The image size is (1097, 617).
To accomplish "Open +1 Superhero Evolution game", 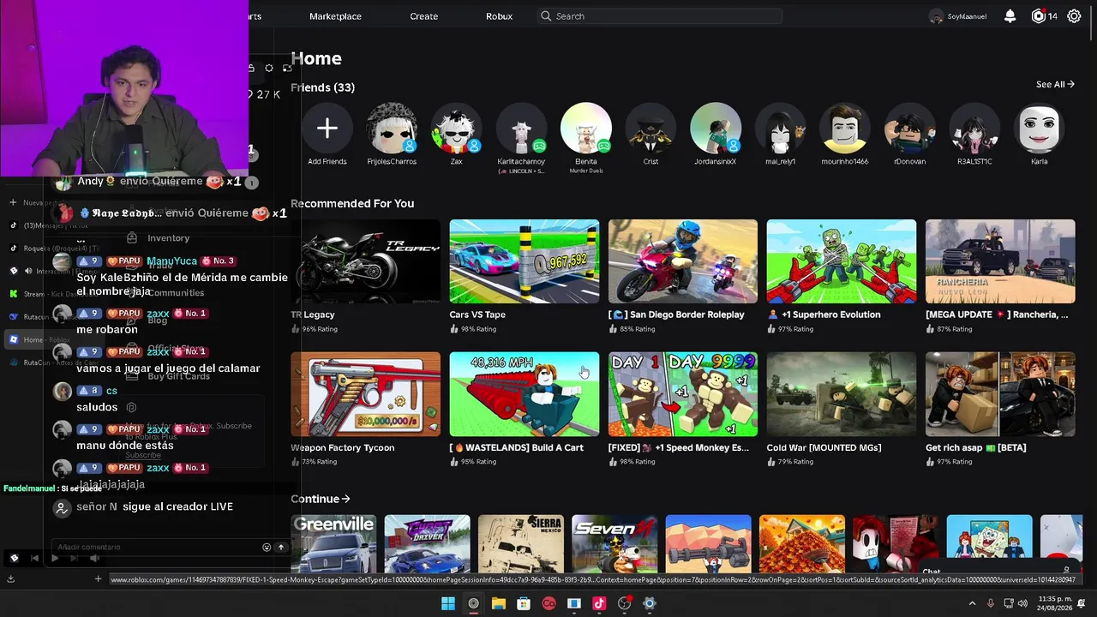I will pos(842,261).
